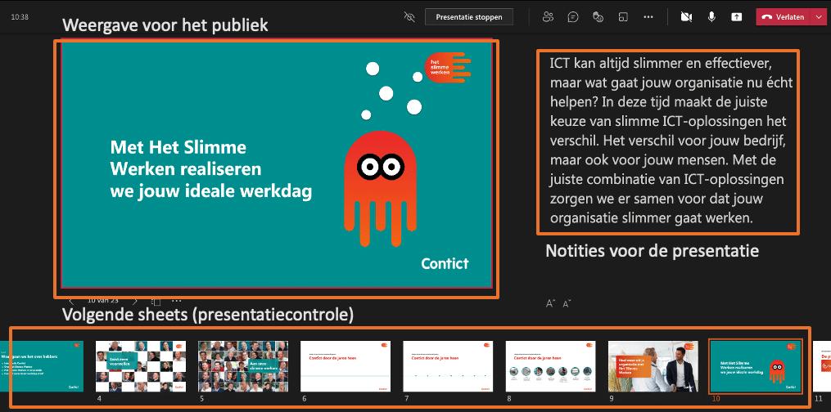Open the participants panel icon

[548, 16]
